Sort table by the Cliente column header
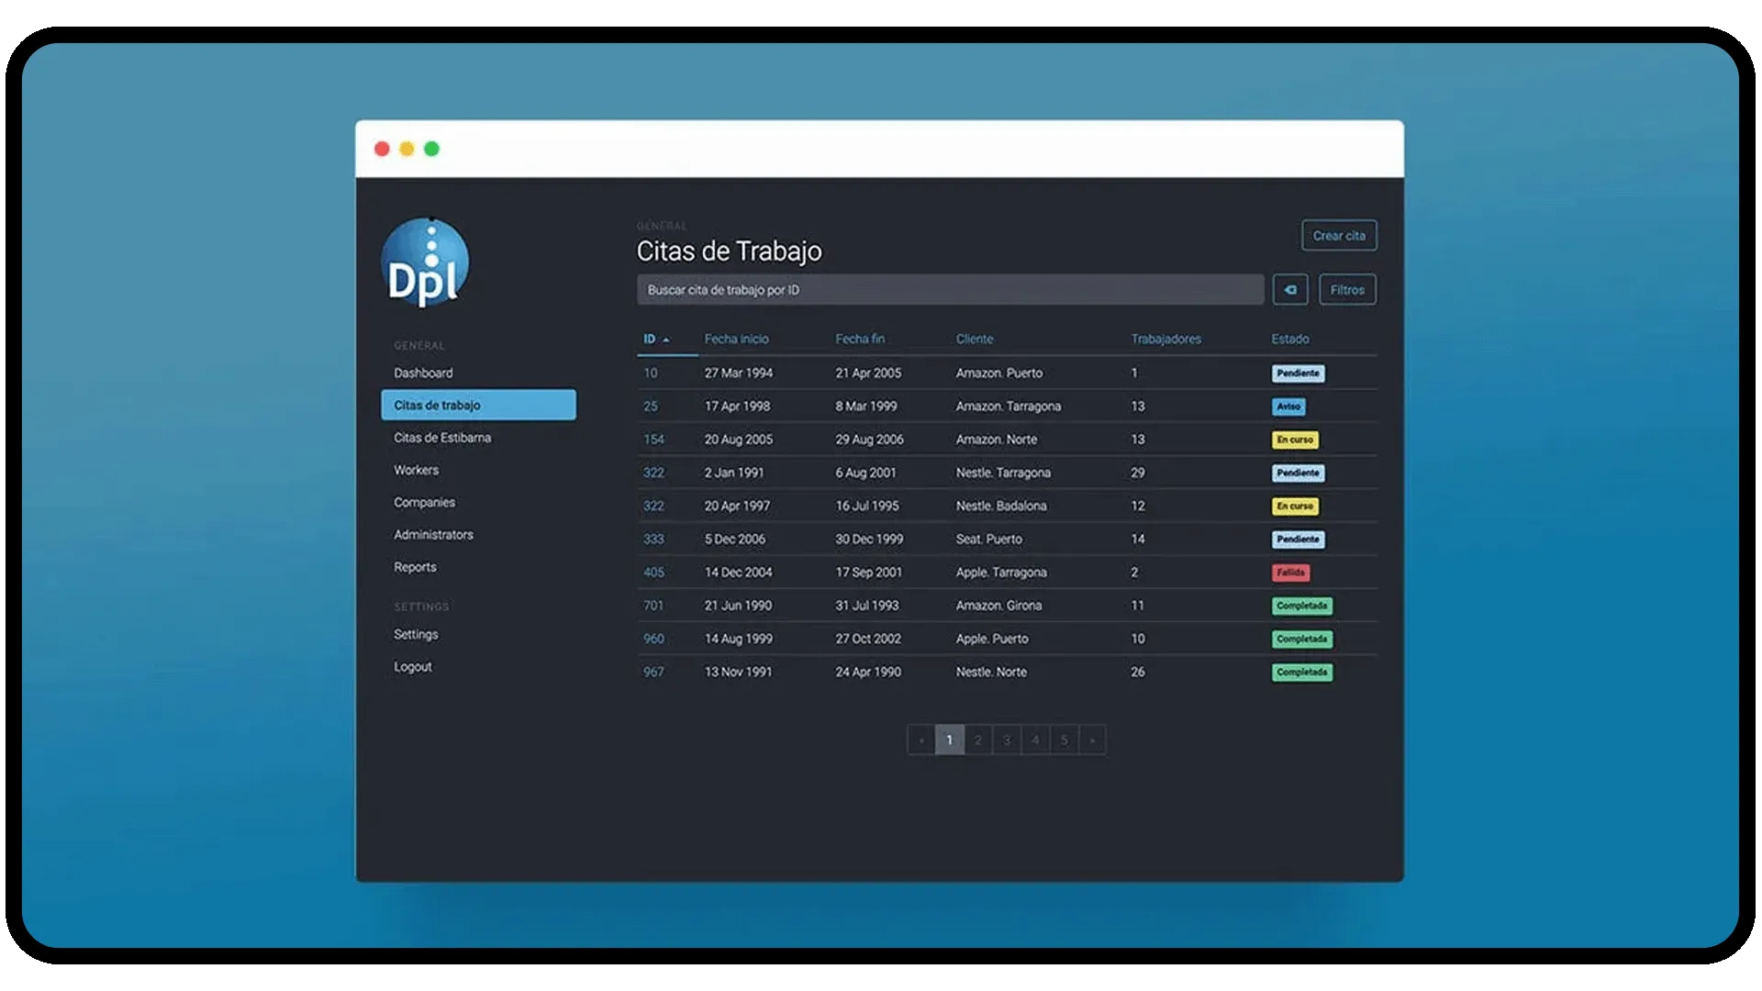The width and height of the screenshot is (1762, 991). (976, 339)
